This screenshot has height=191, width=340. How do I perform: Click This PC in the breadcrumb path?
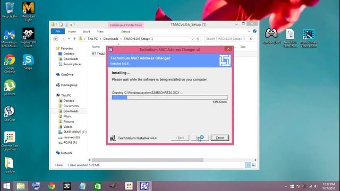click(x=92, y=39)
